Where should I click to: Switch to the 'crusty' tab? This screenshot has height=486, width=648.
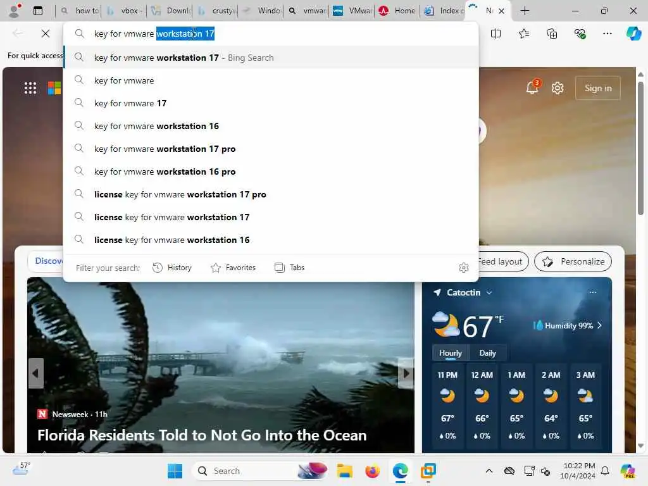point(216,11)
